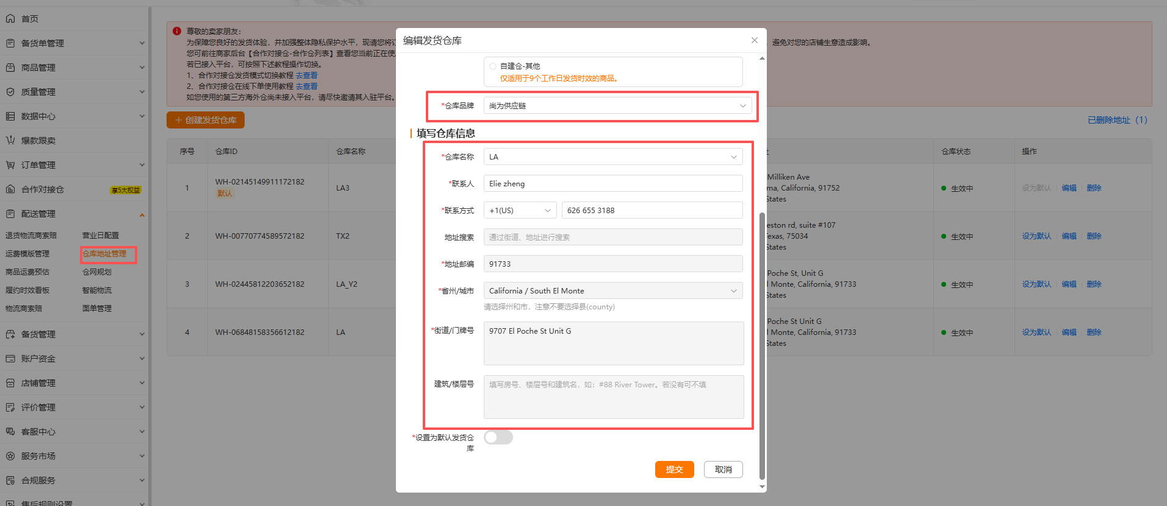1167x506 pixels.
Task: Open 运费模板管理 submenu item
Action: pos(27,254)
